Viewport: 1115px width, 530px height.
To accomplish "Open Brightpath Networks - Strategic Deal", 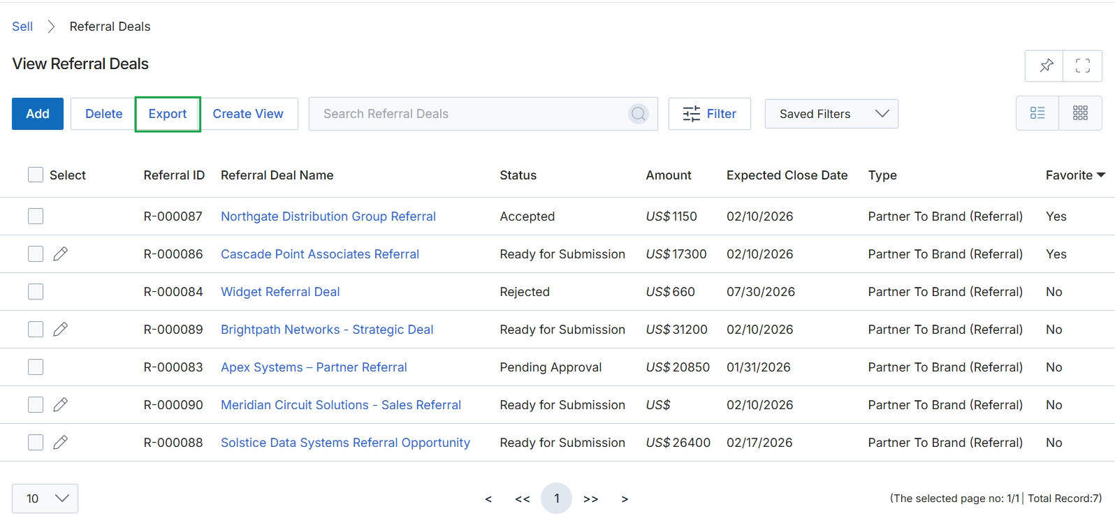I will tap(327, 330).
